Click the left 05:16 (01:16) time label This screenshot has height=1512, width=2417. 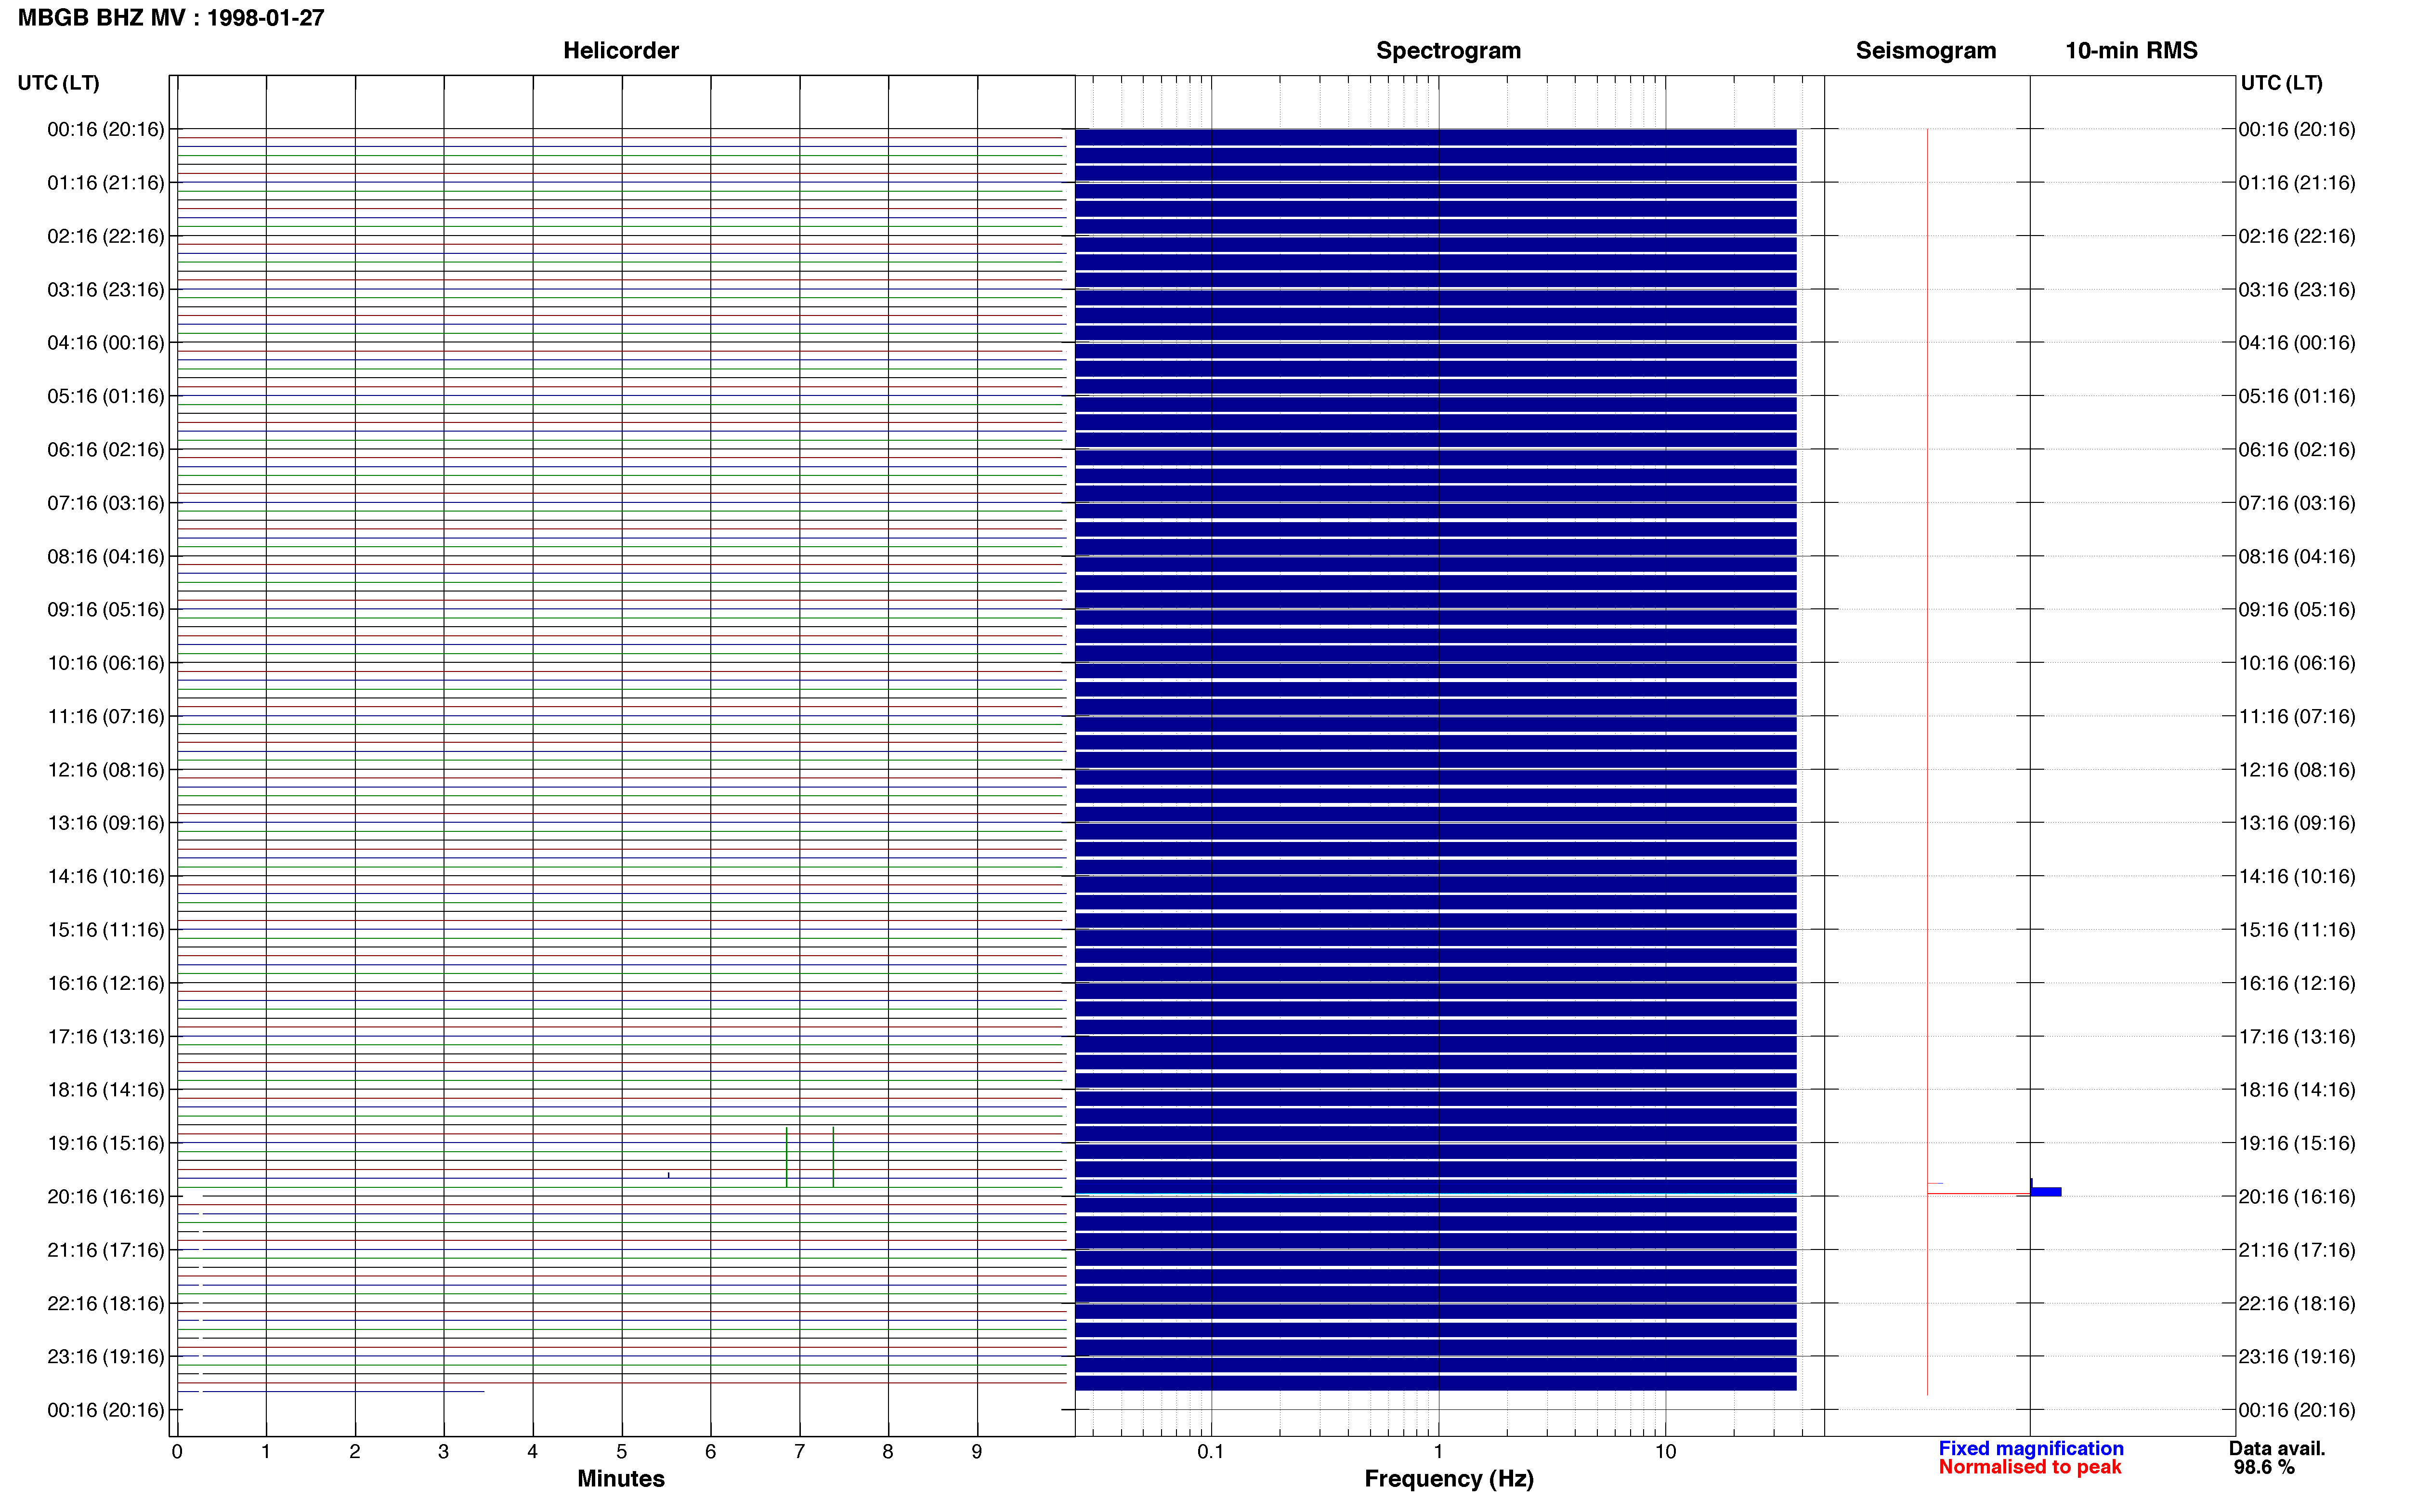[x=106, y=396]
